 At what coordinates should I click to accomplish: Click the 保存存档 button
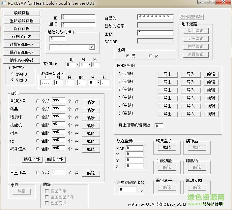[x=22, y=29]
